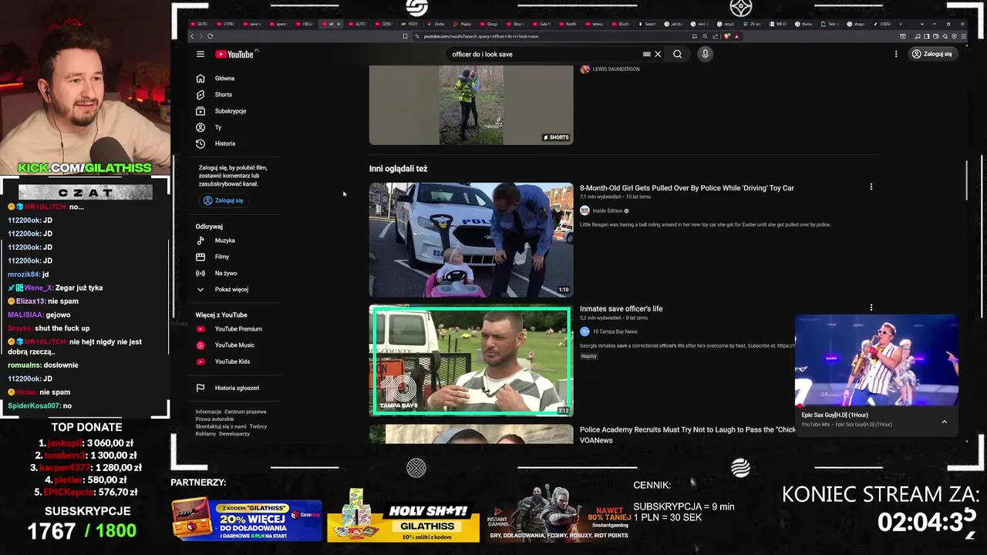Click the YouTube logo
The height and width of the screenshot is (555, 987).
[x=234, y=54]
